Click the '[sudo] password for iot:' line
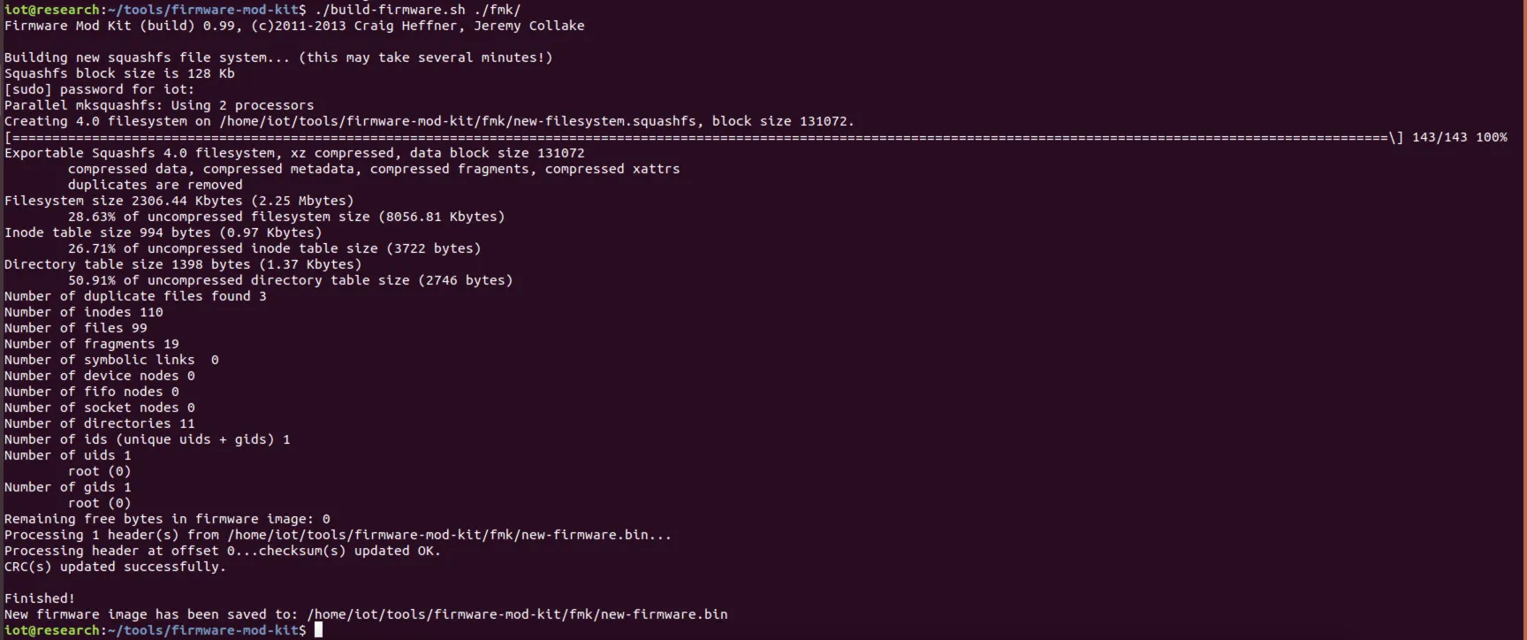The width and height of the screenshot is (1527, 640). 99,89
